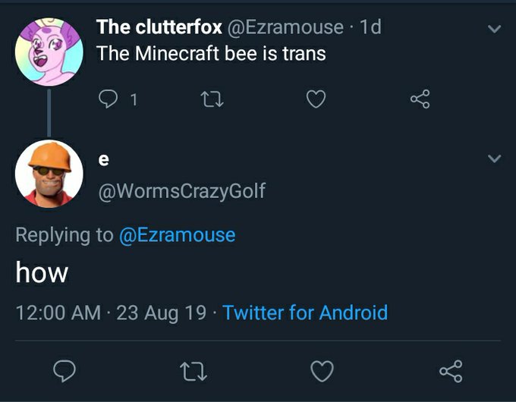Like the 'how' reply tweet
The width and height of the screenshot is (516, 402).
pos(322,370)
